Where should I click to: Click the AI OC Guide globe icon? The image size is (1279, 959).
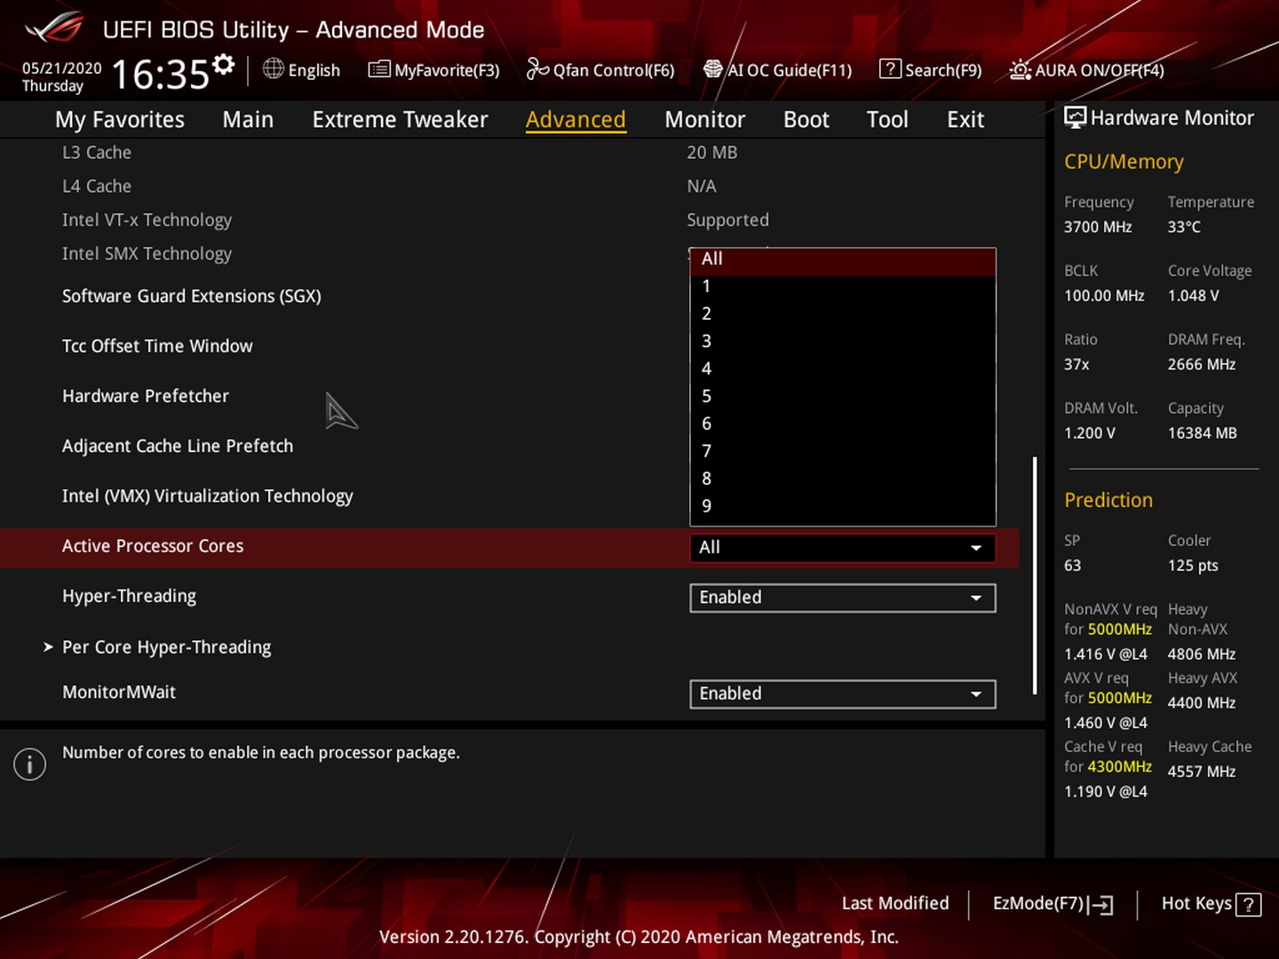point(713,68)
